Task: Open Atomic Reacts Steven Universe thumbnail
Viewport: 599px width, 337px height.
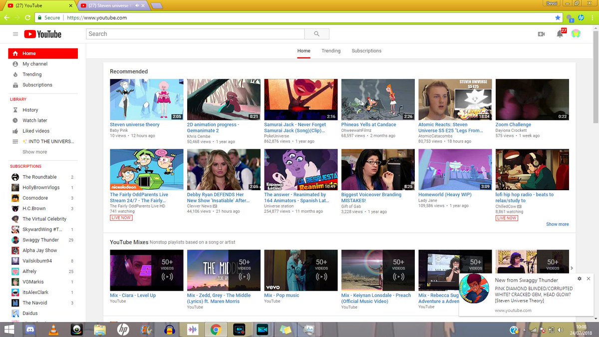Action: 455,100
